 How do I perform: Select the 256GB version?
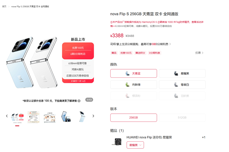(x=134, y=118)
